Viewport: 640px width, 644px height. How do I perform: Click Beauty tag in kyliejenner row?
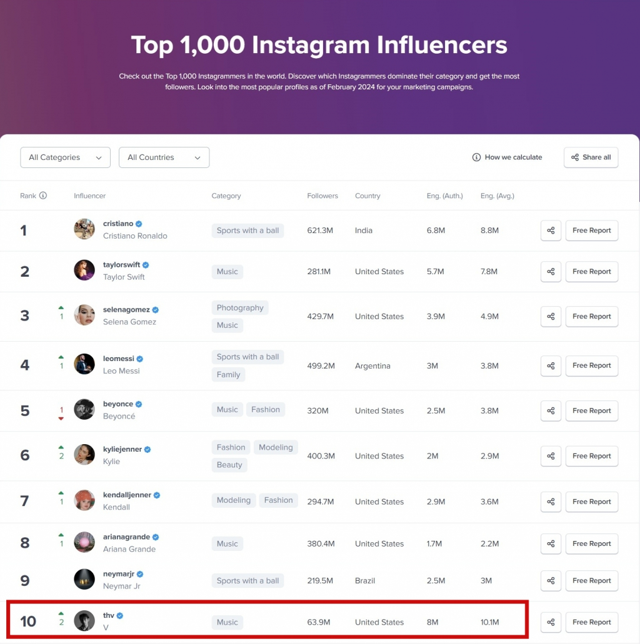(x=229, y=465)
